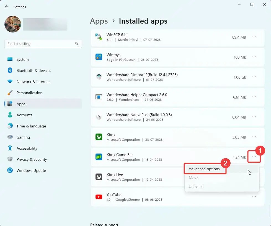Viewport: 271px width, 226px height.
Task: Click the Accounts person icon
Action: [x=10, y=115]
